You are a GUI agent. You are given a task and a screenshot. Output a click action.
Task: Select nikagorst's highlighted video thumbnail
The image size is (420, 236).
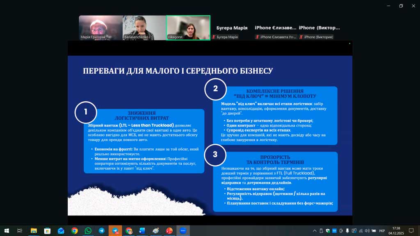click(188, 28)
